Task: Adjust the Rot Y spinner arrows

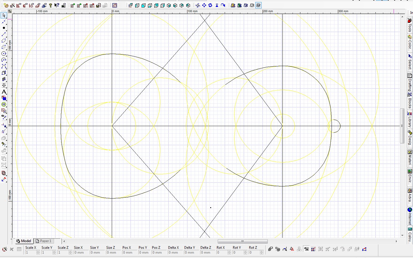Action: click(x=245, y=253)
